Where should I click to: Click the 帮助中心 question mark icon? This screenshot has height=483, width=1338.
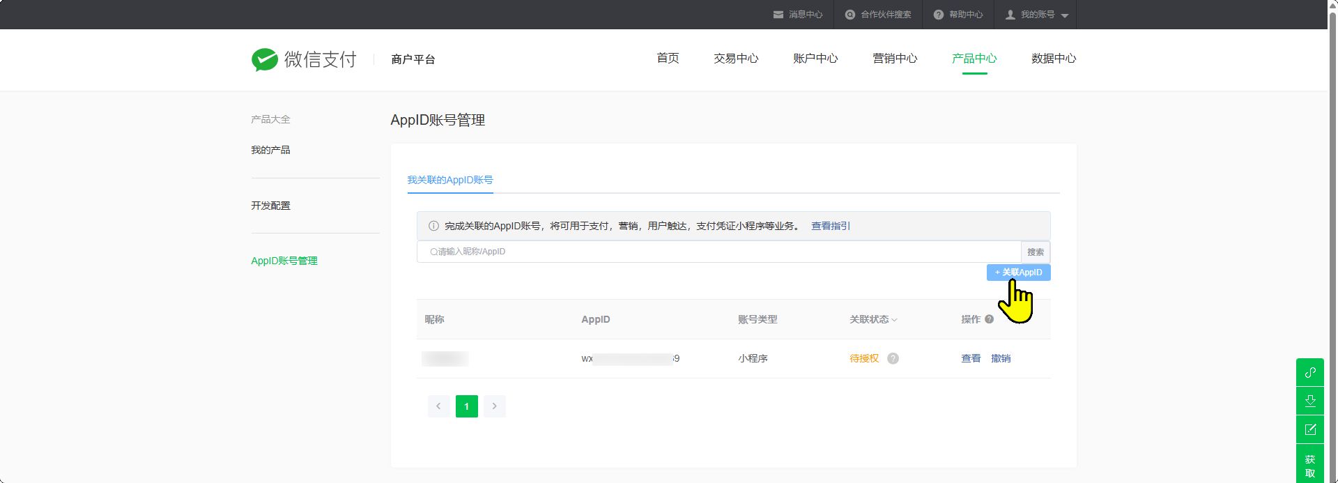click(x=938, y=15)
